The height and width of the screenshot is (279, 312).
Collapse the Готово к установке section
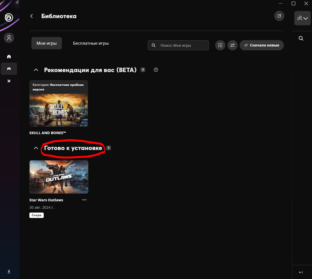point(36,148)
